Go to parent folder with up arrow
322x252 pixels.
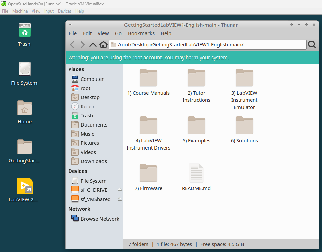coord(93,45)
